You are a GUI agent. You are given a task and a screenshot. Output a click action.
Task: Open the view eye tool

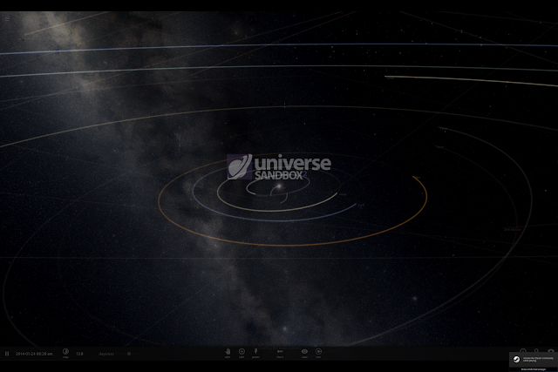304,353
